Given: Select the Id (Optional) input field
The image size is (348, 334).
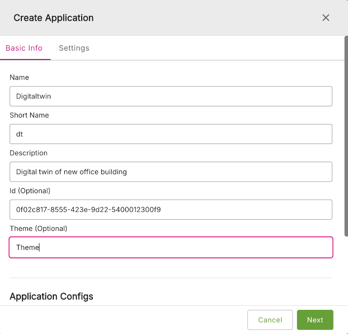Looking at the screenshot, I should [x=171, y=210].
